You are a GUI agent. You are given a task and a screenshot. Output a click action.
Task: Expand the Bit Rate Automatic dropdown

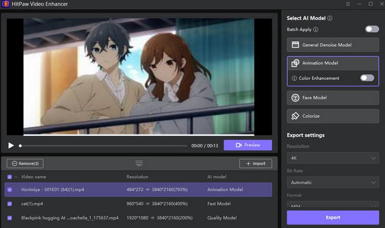click(333, 182)
